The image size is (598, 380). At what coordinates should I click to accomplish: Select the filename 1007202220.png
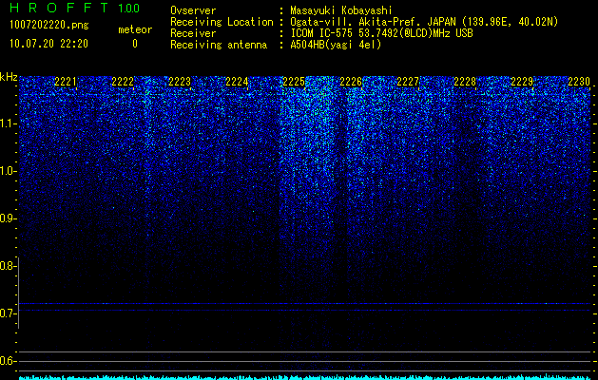tap(49, 26)
